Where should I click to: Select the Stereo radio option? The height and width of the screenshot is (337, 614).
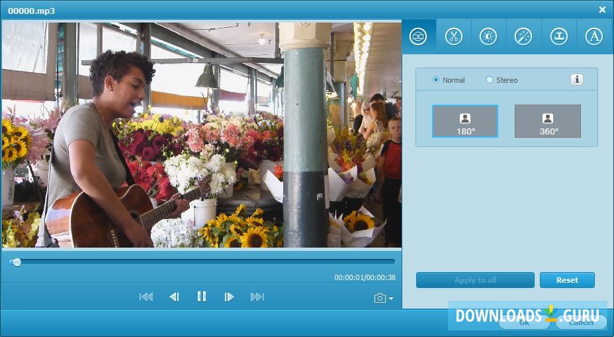click(502, 80)
